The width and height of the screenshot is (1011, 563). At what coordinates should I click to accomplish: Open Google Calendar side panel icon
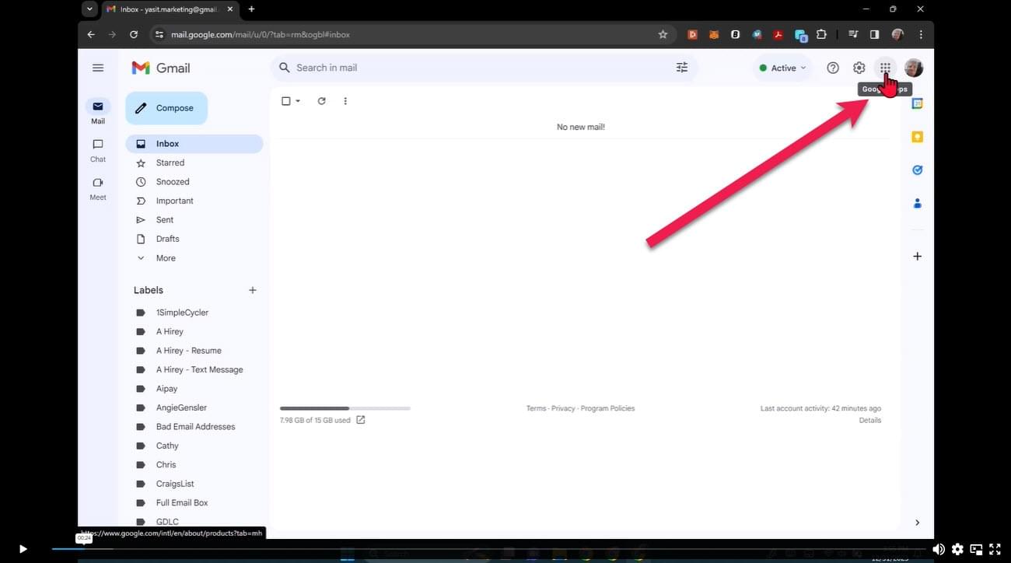tap(917, 103)
